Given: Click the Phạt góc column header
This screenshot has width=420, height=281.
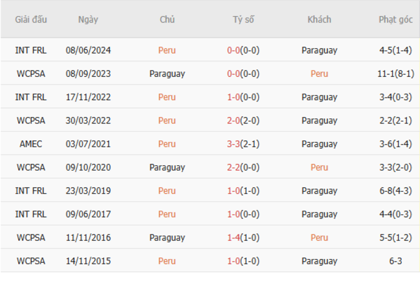Looking at the screenshot, I should 395,19.
